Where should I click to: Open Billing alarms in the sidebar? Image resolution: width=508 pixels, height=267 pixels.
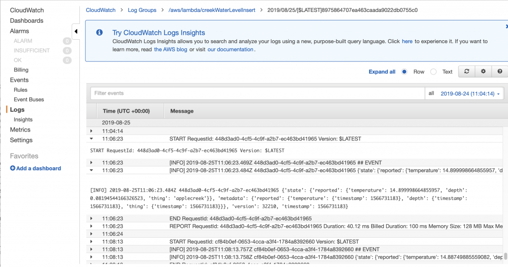click(21, 70)
